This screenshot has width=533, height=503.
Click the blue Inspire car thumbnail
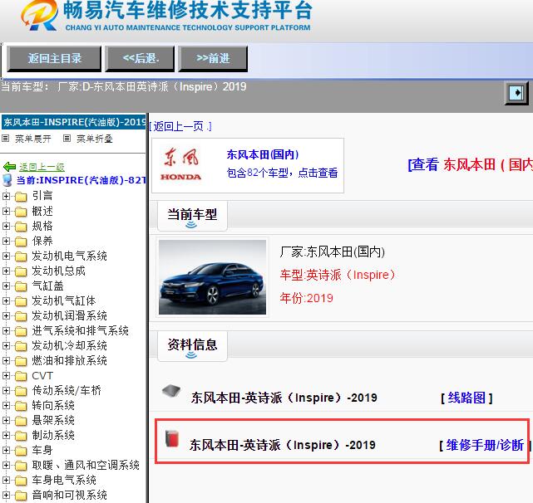[213, 277]
